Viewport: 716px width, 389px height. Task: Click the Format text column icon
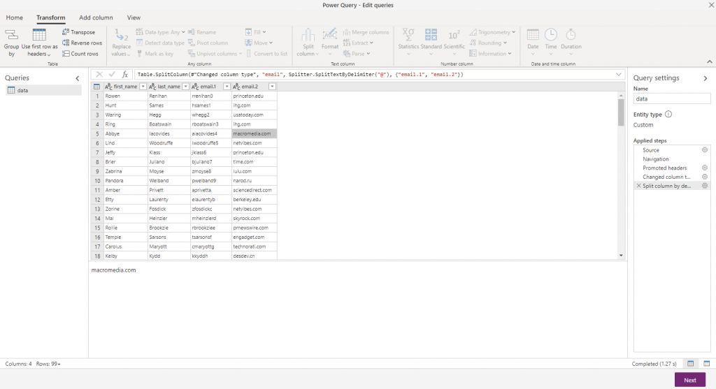(330, 35)
